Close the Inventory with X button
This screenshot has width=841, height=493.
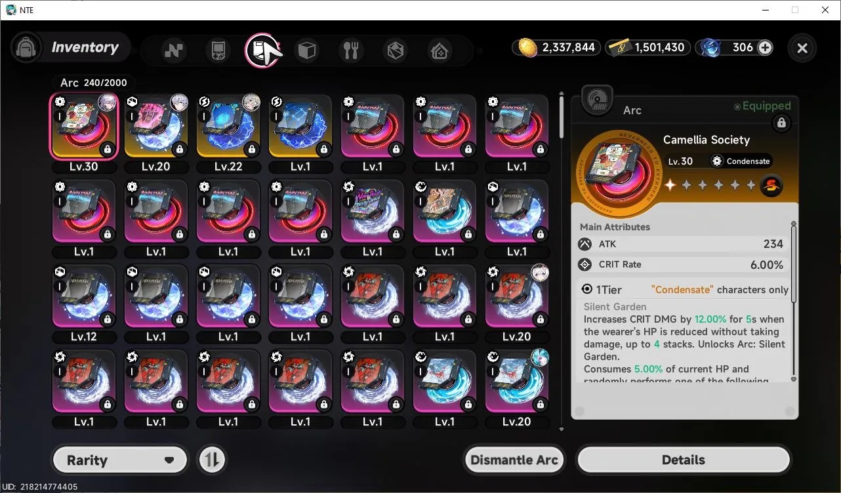(802, 48)
